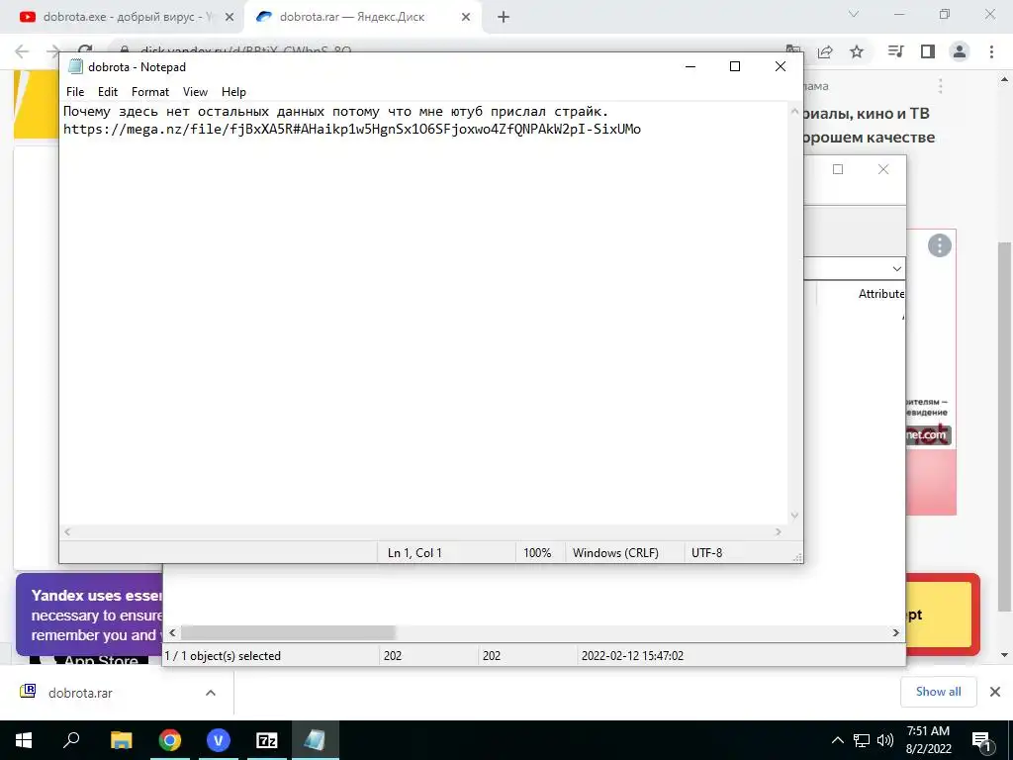Image resolution: width=1013 pixels, height=760 pixels.
Task: Close the downloads bar
Action: (995, 692)
